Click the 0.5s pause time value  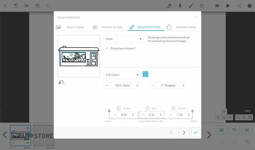click(152, 115)
